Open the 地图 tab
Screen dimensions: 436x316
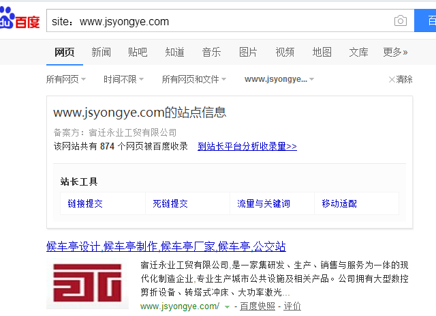pyautogui.click(x=322, y=52)
